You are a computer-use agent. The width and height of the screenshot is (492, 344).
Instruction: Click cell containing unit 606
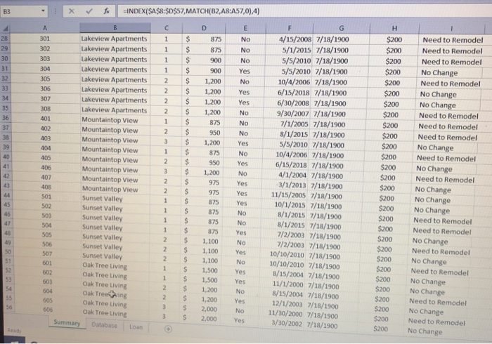tap(48, 310)
